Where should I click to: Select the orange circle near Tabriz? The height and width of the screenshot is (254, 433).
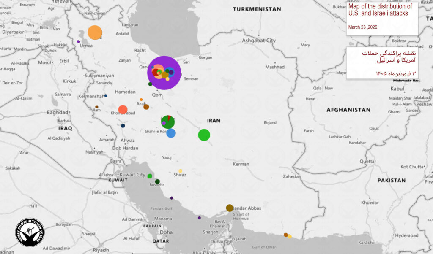(x=95, y=32)
